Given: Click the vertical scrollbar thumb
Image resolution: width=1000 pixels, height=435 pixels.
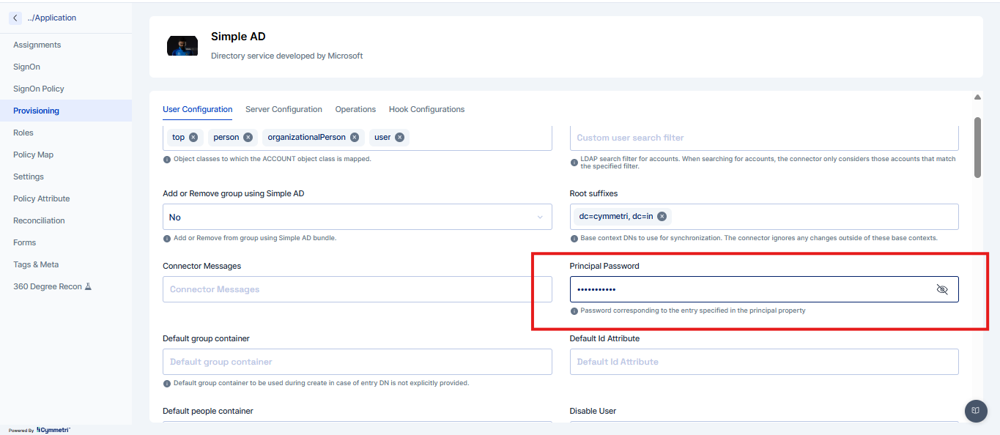Looking at the screenshot, I should pos(977,147).
